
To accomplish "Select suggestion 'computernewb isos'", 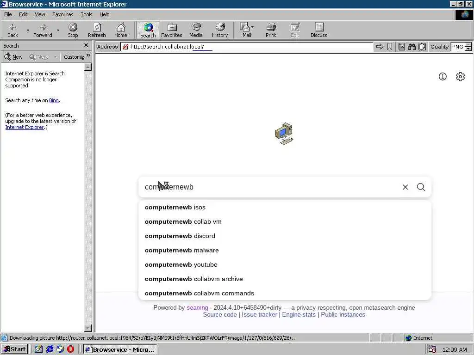I will pyautogui.click(x=285, y=208).
